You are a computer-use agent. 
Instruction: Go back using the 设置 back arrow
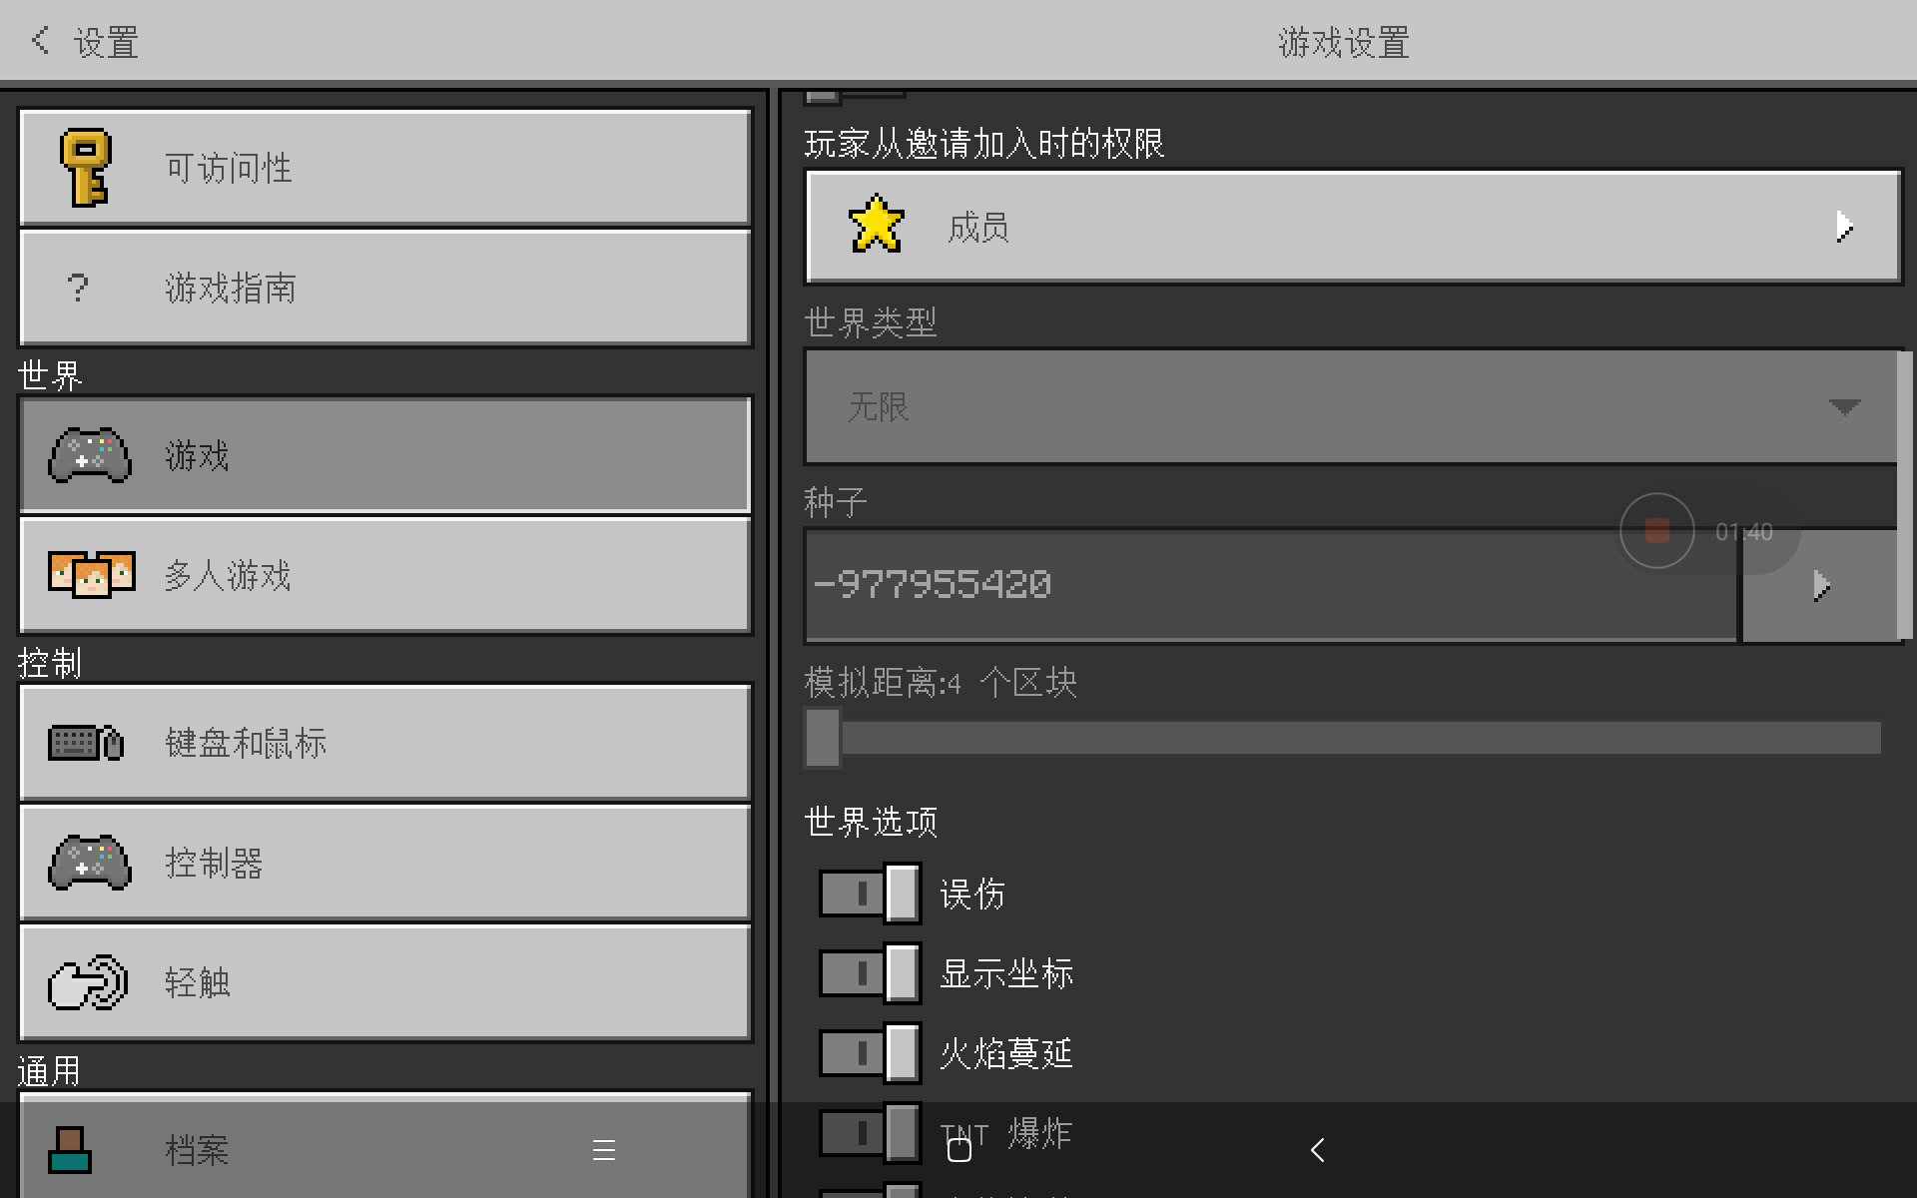41,41
